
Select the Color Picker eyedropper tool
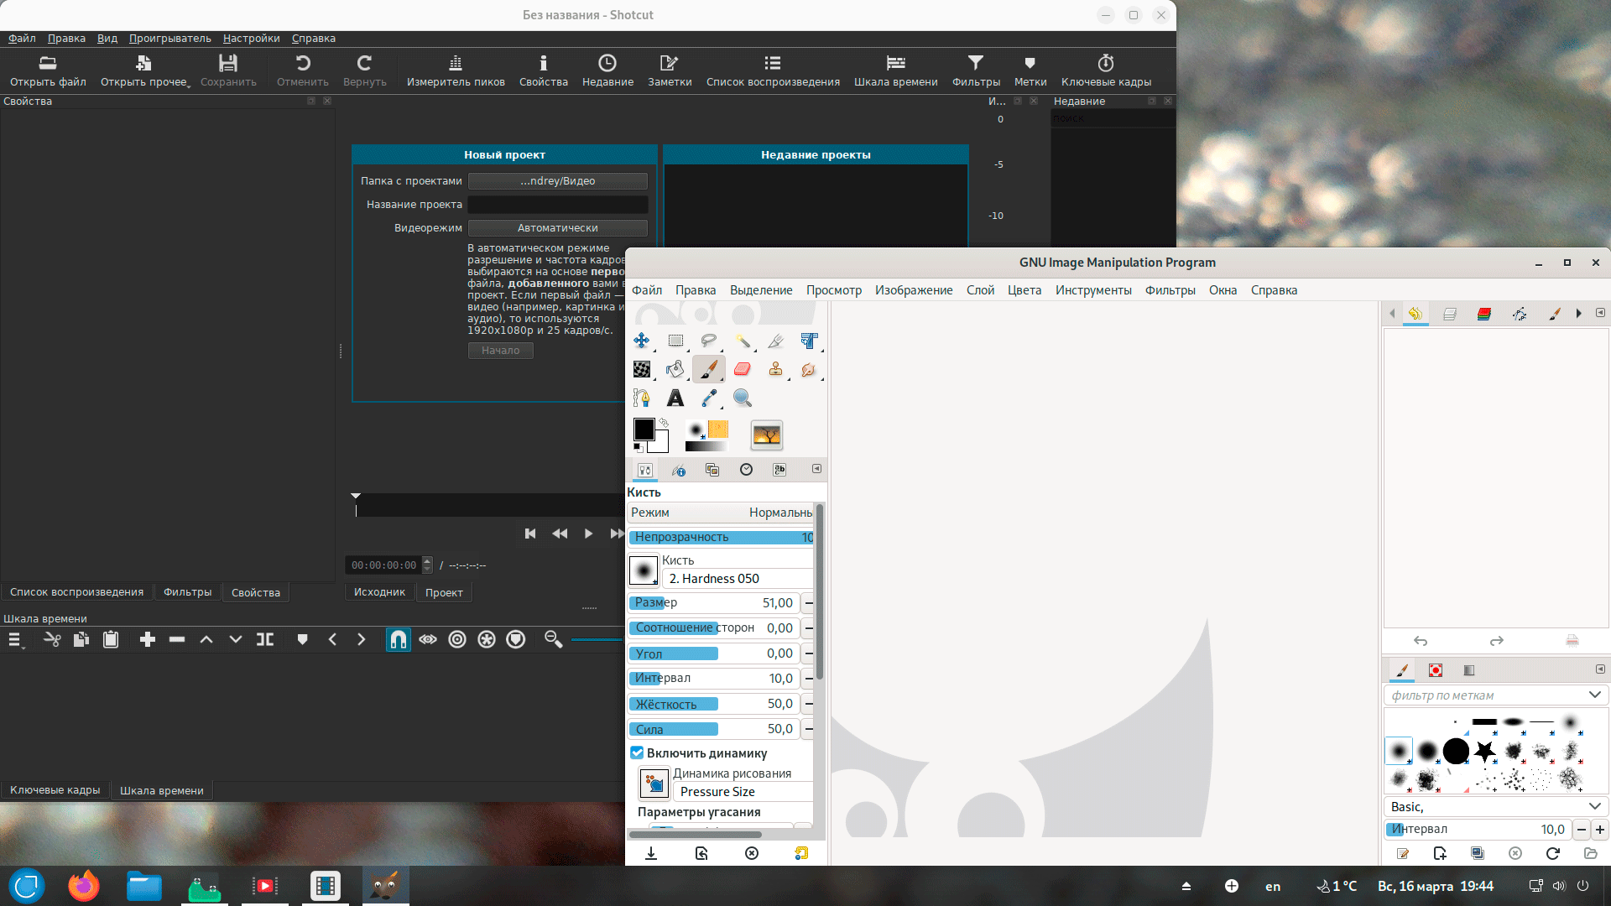click(x=709, y=398)
